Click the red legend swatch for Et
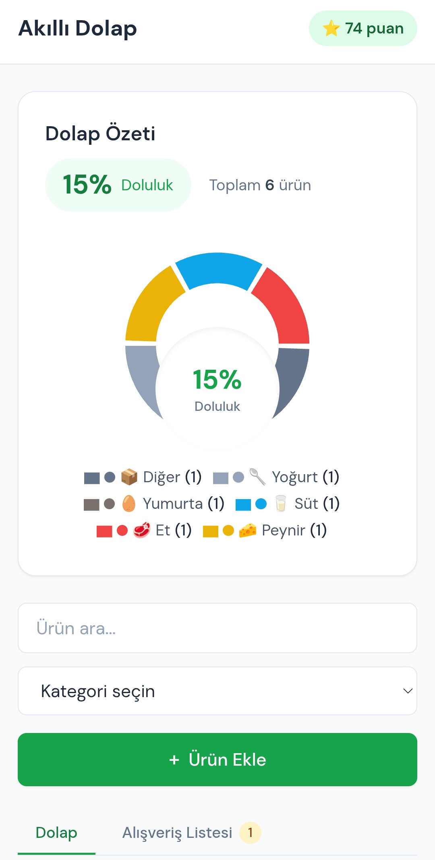The width and height of the screenshot is (435, 860). pyautogui.click(x=104, y=531)
